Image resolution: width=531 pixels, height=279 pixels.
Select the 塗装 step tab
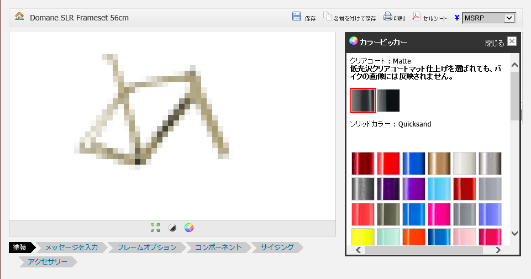(x=22, y=248)
